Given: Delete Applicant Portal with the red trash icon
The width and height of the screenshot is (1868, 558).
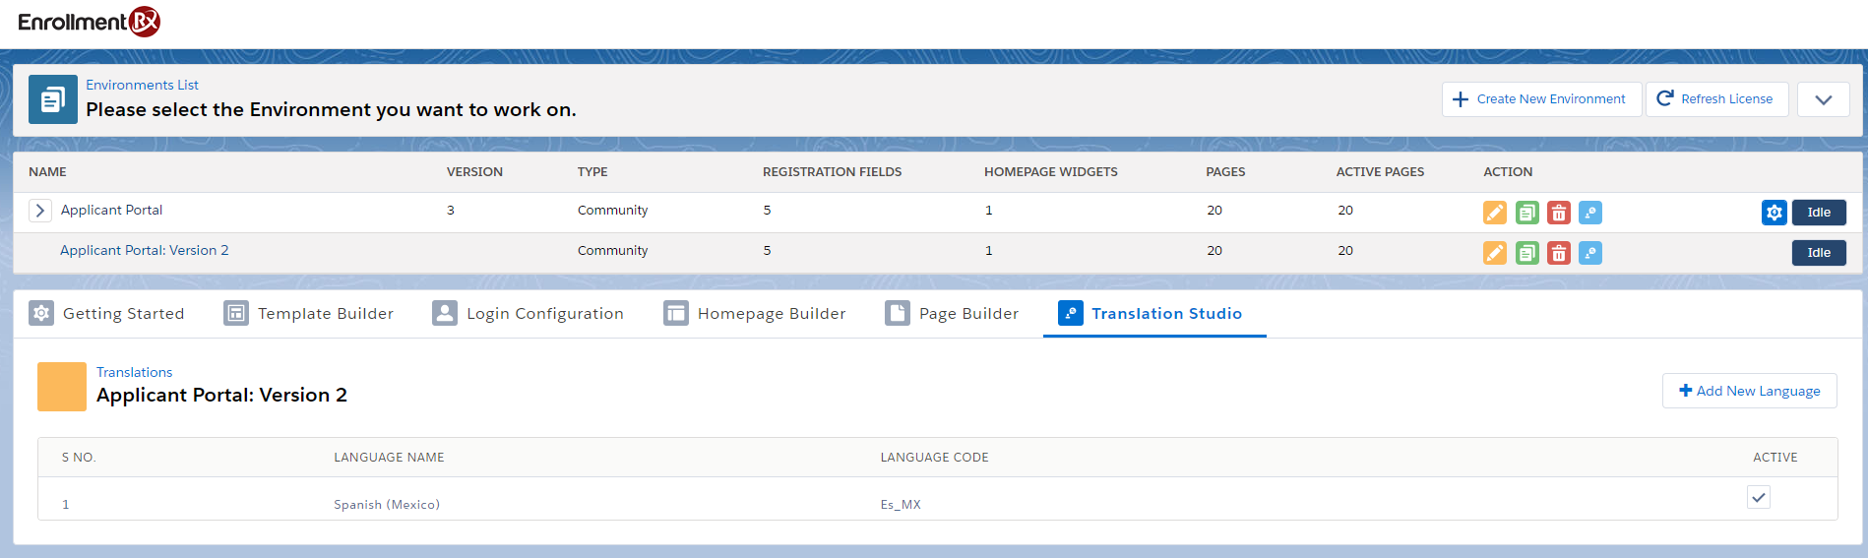Looking at the screenshot, I should [1558, 213].
